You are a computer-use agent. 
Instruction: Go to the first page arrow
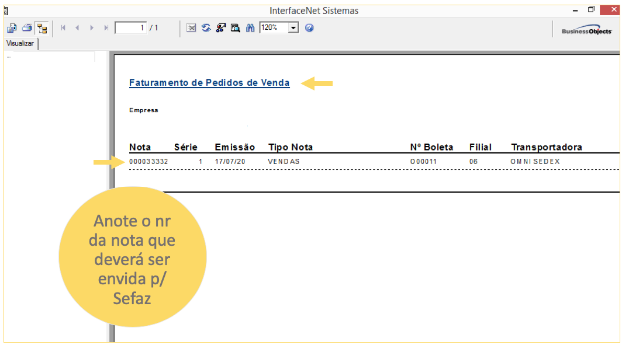[x=63, y=27]
